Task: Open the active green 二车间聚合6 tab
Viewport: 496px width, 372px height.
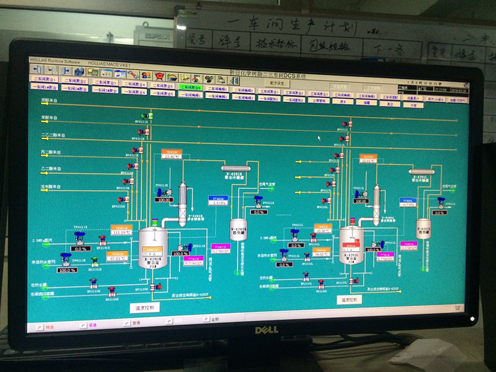Action: [x=191, y=87]
